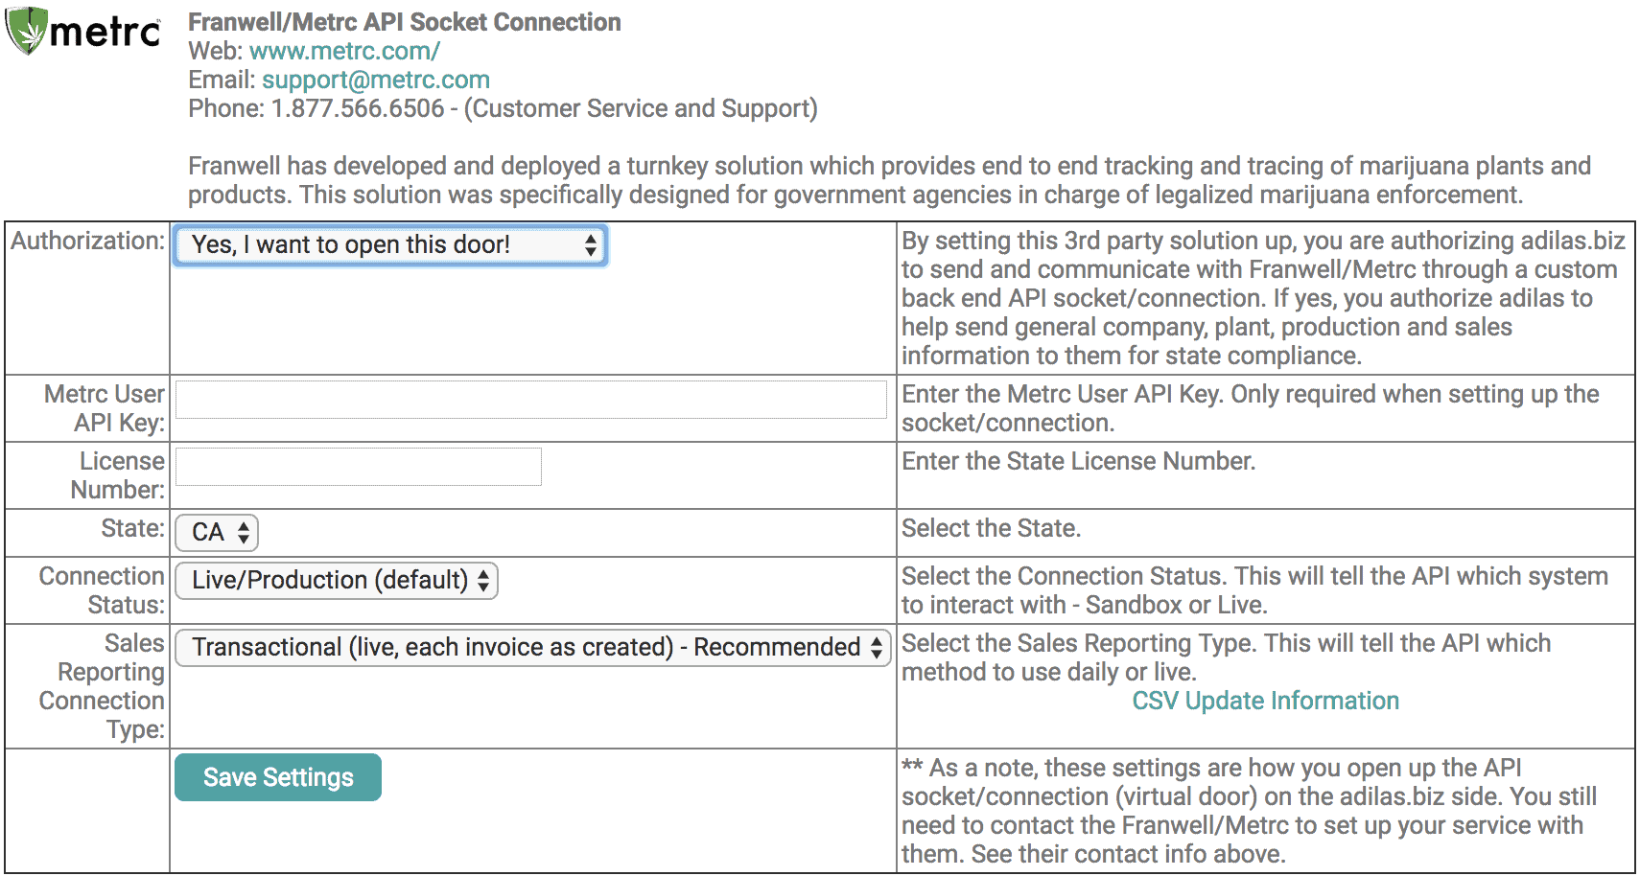1640x876 pixels.
Task: Open the CSV Update Information link
Action: click(x=1265, y=701)
